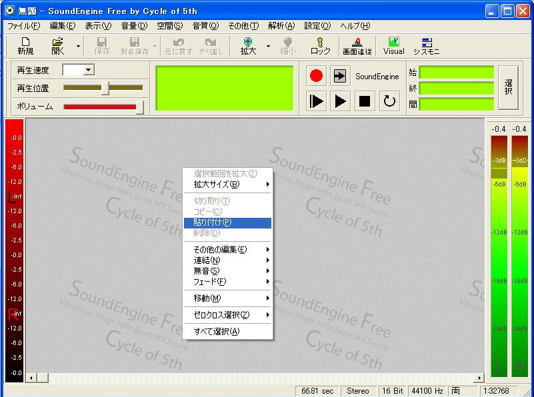This screenshot has height=397, width=534.
Task: Click the 66.81 sec status bar entry
Action: tap(317, 391)
